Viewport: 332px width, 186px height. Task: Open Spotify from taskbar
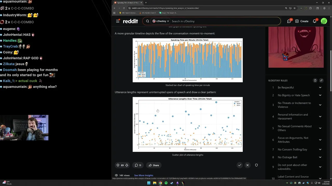(x=166, y=183)
